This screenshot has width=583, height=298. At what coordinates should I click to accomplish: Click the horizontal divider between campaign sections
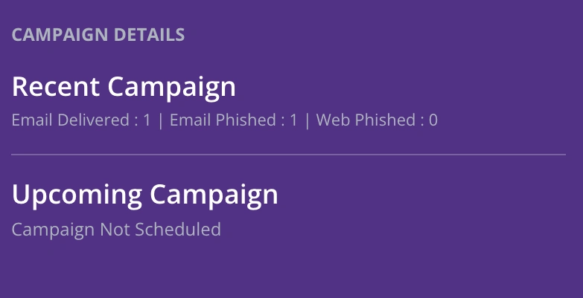point(288,155)
